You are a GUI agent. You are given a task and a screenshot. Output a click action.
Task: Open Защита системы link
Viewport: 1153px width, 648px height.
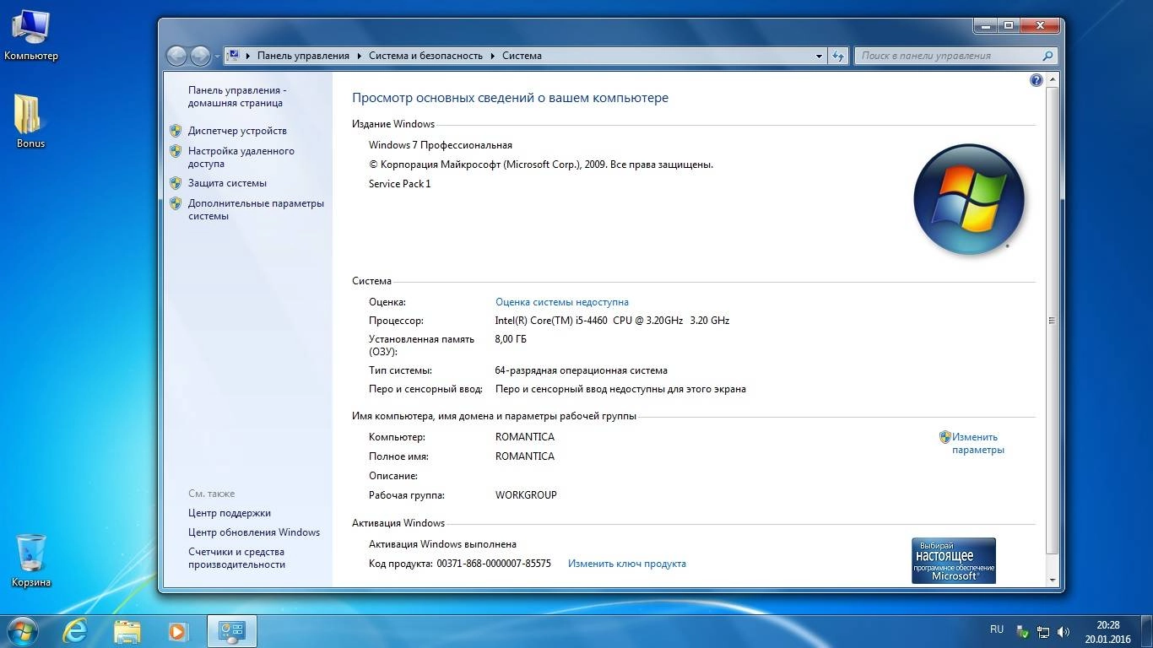point(227,183)
